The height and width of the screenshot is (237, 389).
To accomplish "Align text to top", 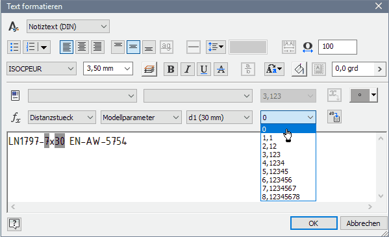I will click(x=118, y=47).
